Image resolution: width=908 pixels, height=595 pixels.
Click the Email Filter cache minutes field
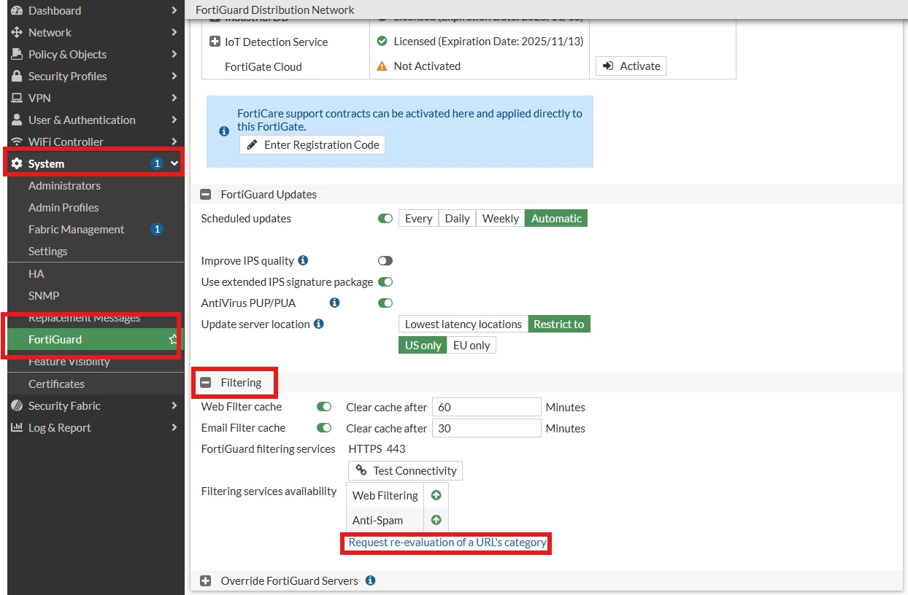pos(487,428)
